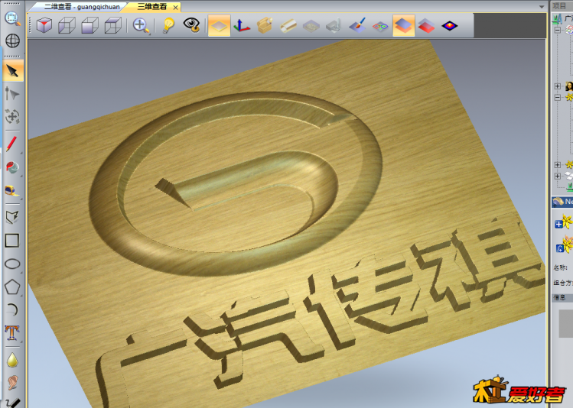Screen dimensions: 573x408
Task: Click the grey machine simulation icon
Action: (x=334, y=25)
